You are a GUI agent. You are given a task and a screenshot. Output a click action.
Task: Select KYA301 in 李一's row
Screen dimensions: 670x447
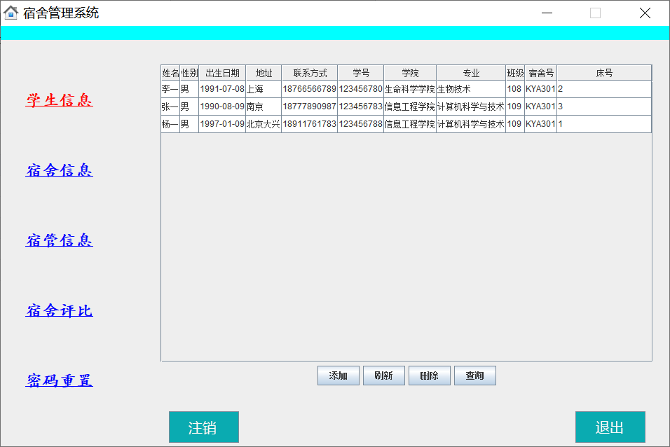pyautogui.click(x=540, y=89)
